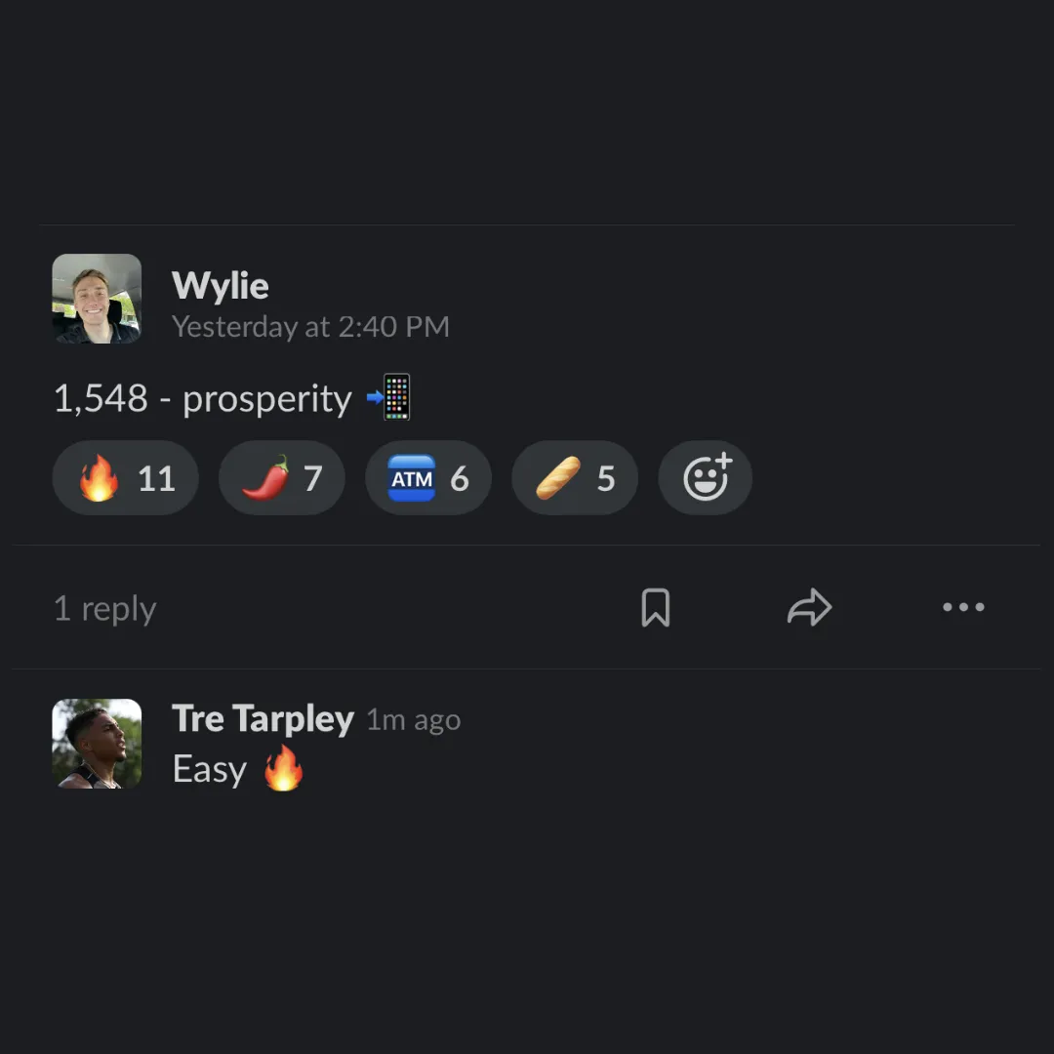1054x1054 pixels.
Task: Click the 1m ago reply timestamp
Action: pos(414,720)
